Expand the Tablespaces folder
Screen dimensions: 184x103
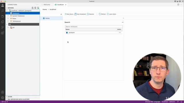point(8,21)
